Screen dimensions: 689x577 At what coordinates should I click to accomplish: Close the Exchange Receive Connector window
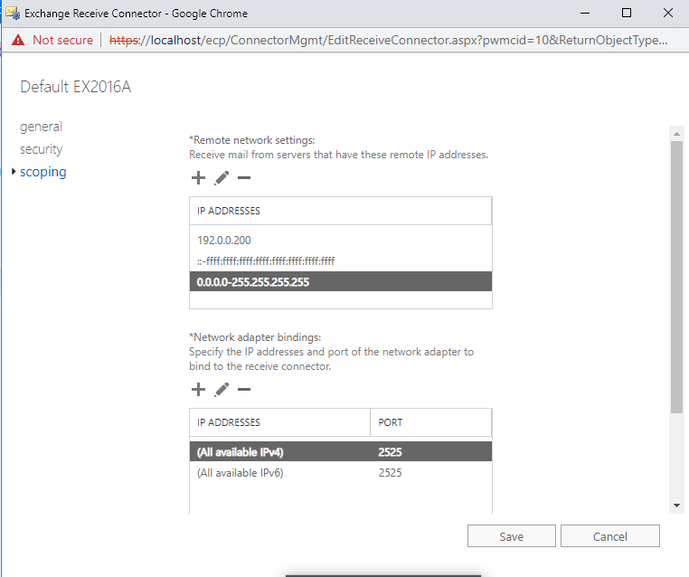click(668, 14)
